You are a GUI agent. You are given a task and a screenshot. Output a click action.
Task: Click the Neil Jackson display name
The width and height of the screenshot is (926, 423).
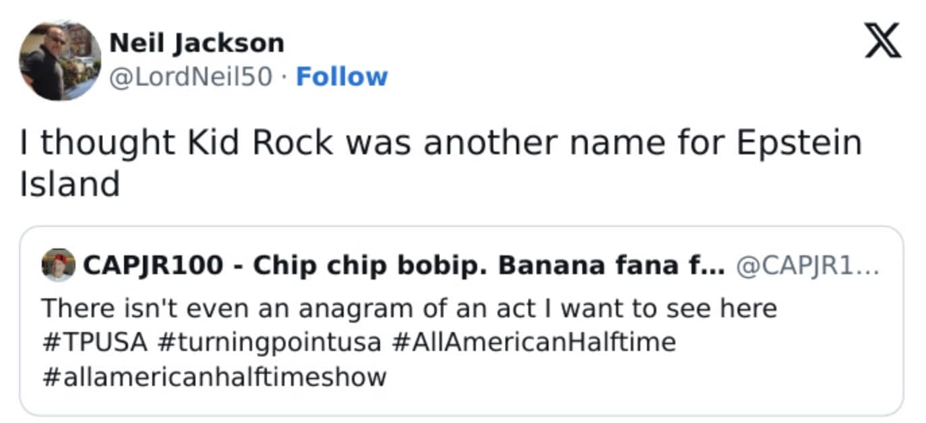coord(197,41)
